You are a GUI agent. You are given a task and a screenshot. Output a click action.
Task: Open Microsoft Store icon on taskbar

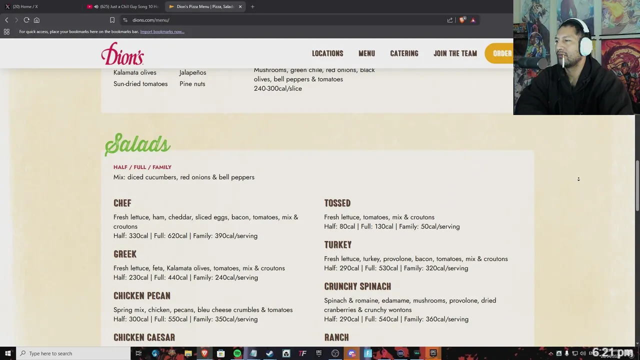pos(221,353)
